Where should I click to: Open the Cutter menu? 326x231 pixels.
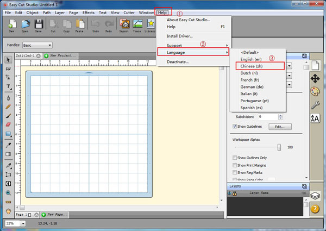[x=130, y=12]
